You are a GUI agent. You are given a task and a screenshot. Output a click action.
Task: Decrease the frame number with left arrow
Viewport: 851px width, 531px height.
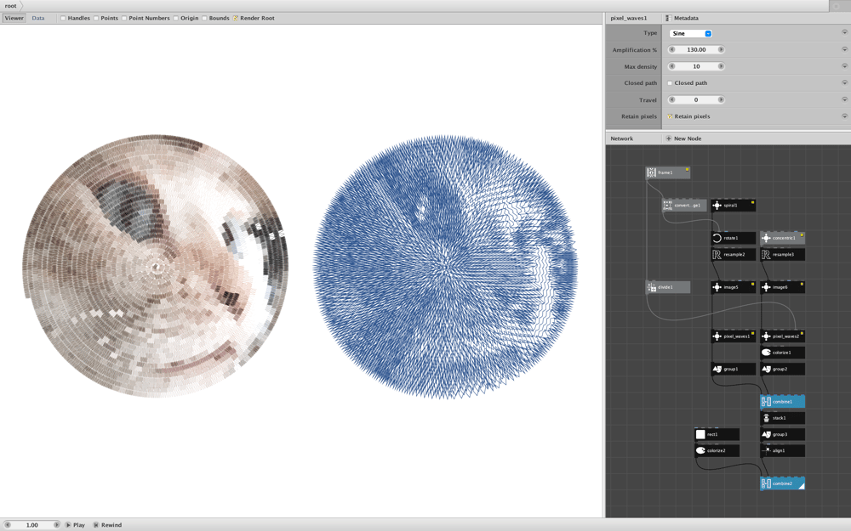click(8, 525)
